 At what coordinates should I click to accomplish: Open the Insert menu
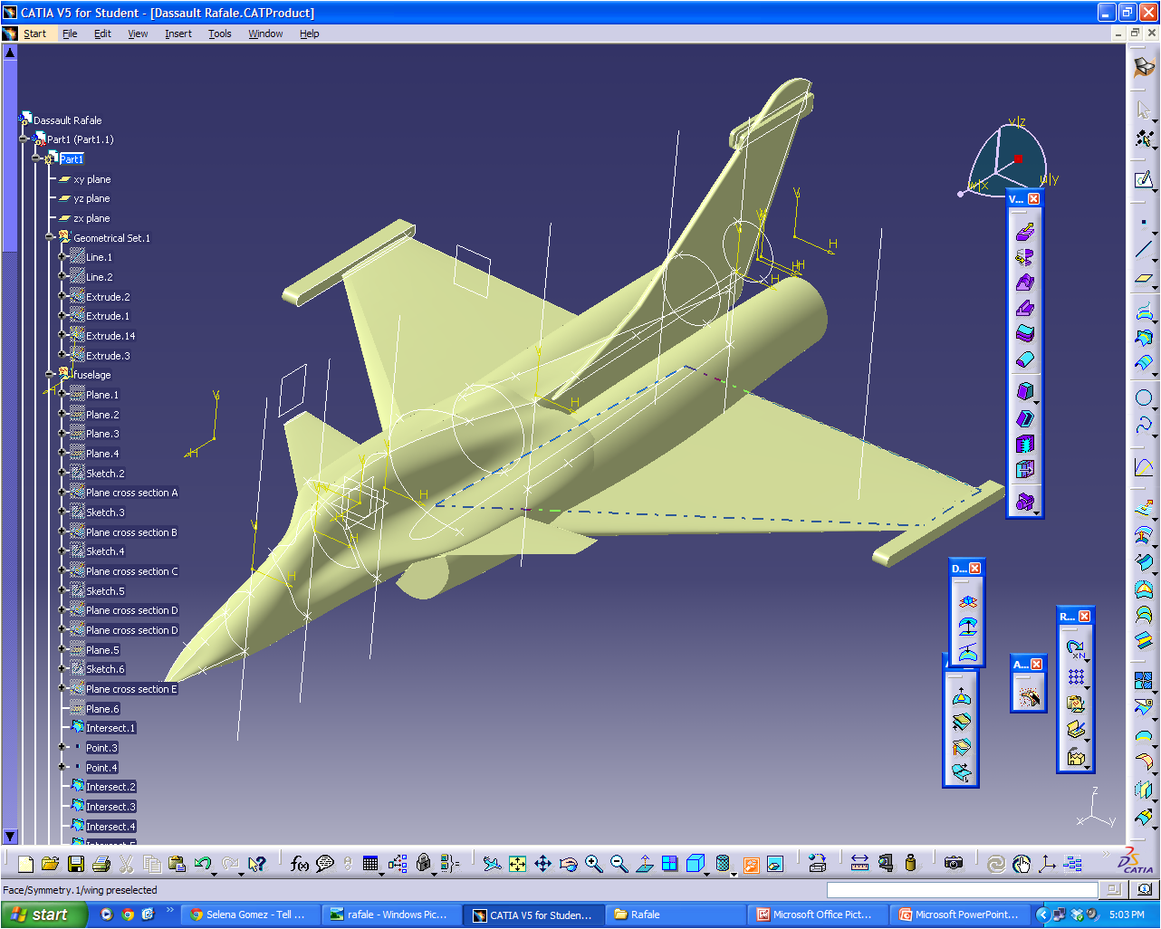(x=178, y=34)
